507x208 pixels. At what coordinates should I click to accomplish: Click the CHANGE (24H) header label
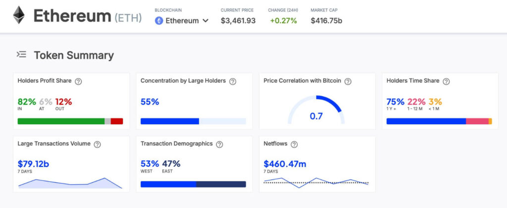283,10
